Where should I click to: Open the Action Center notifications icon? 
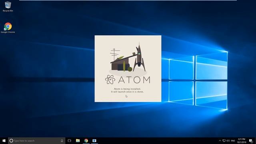coord(251,141)
